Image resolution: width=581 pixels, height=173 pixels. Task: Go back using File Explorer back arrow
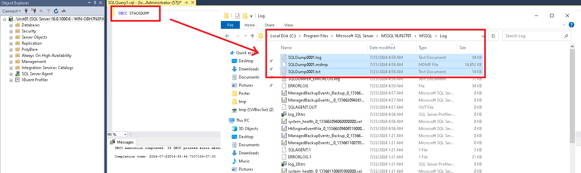click(x=227, y=36)
